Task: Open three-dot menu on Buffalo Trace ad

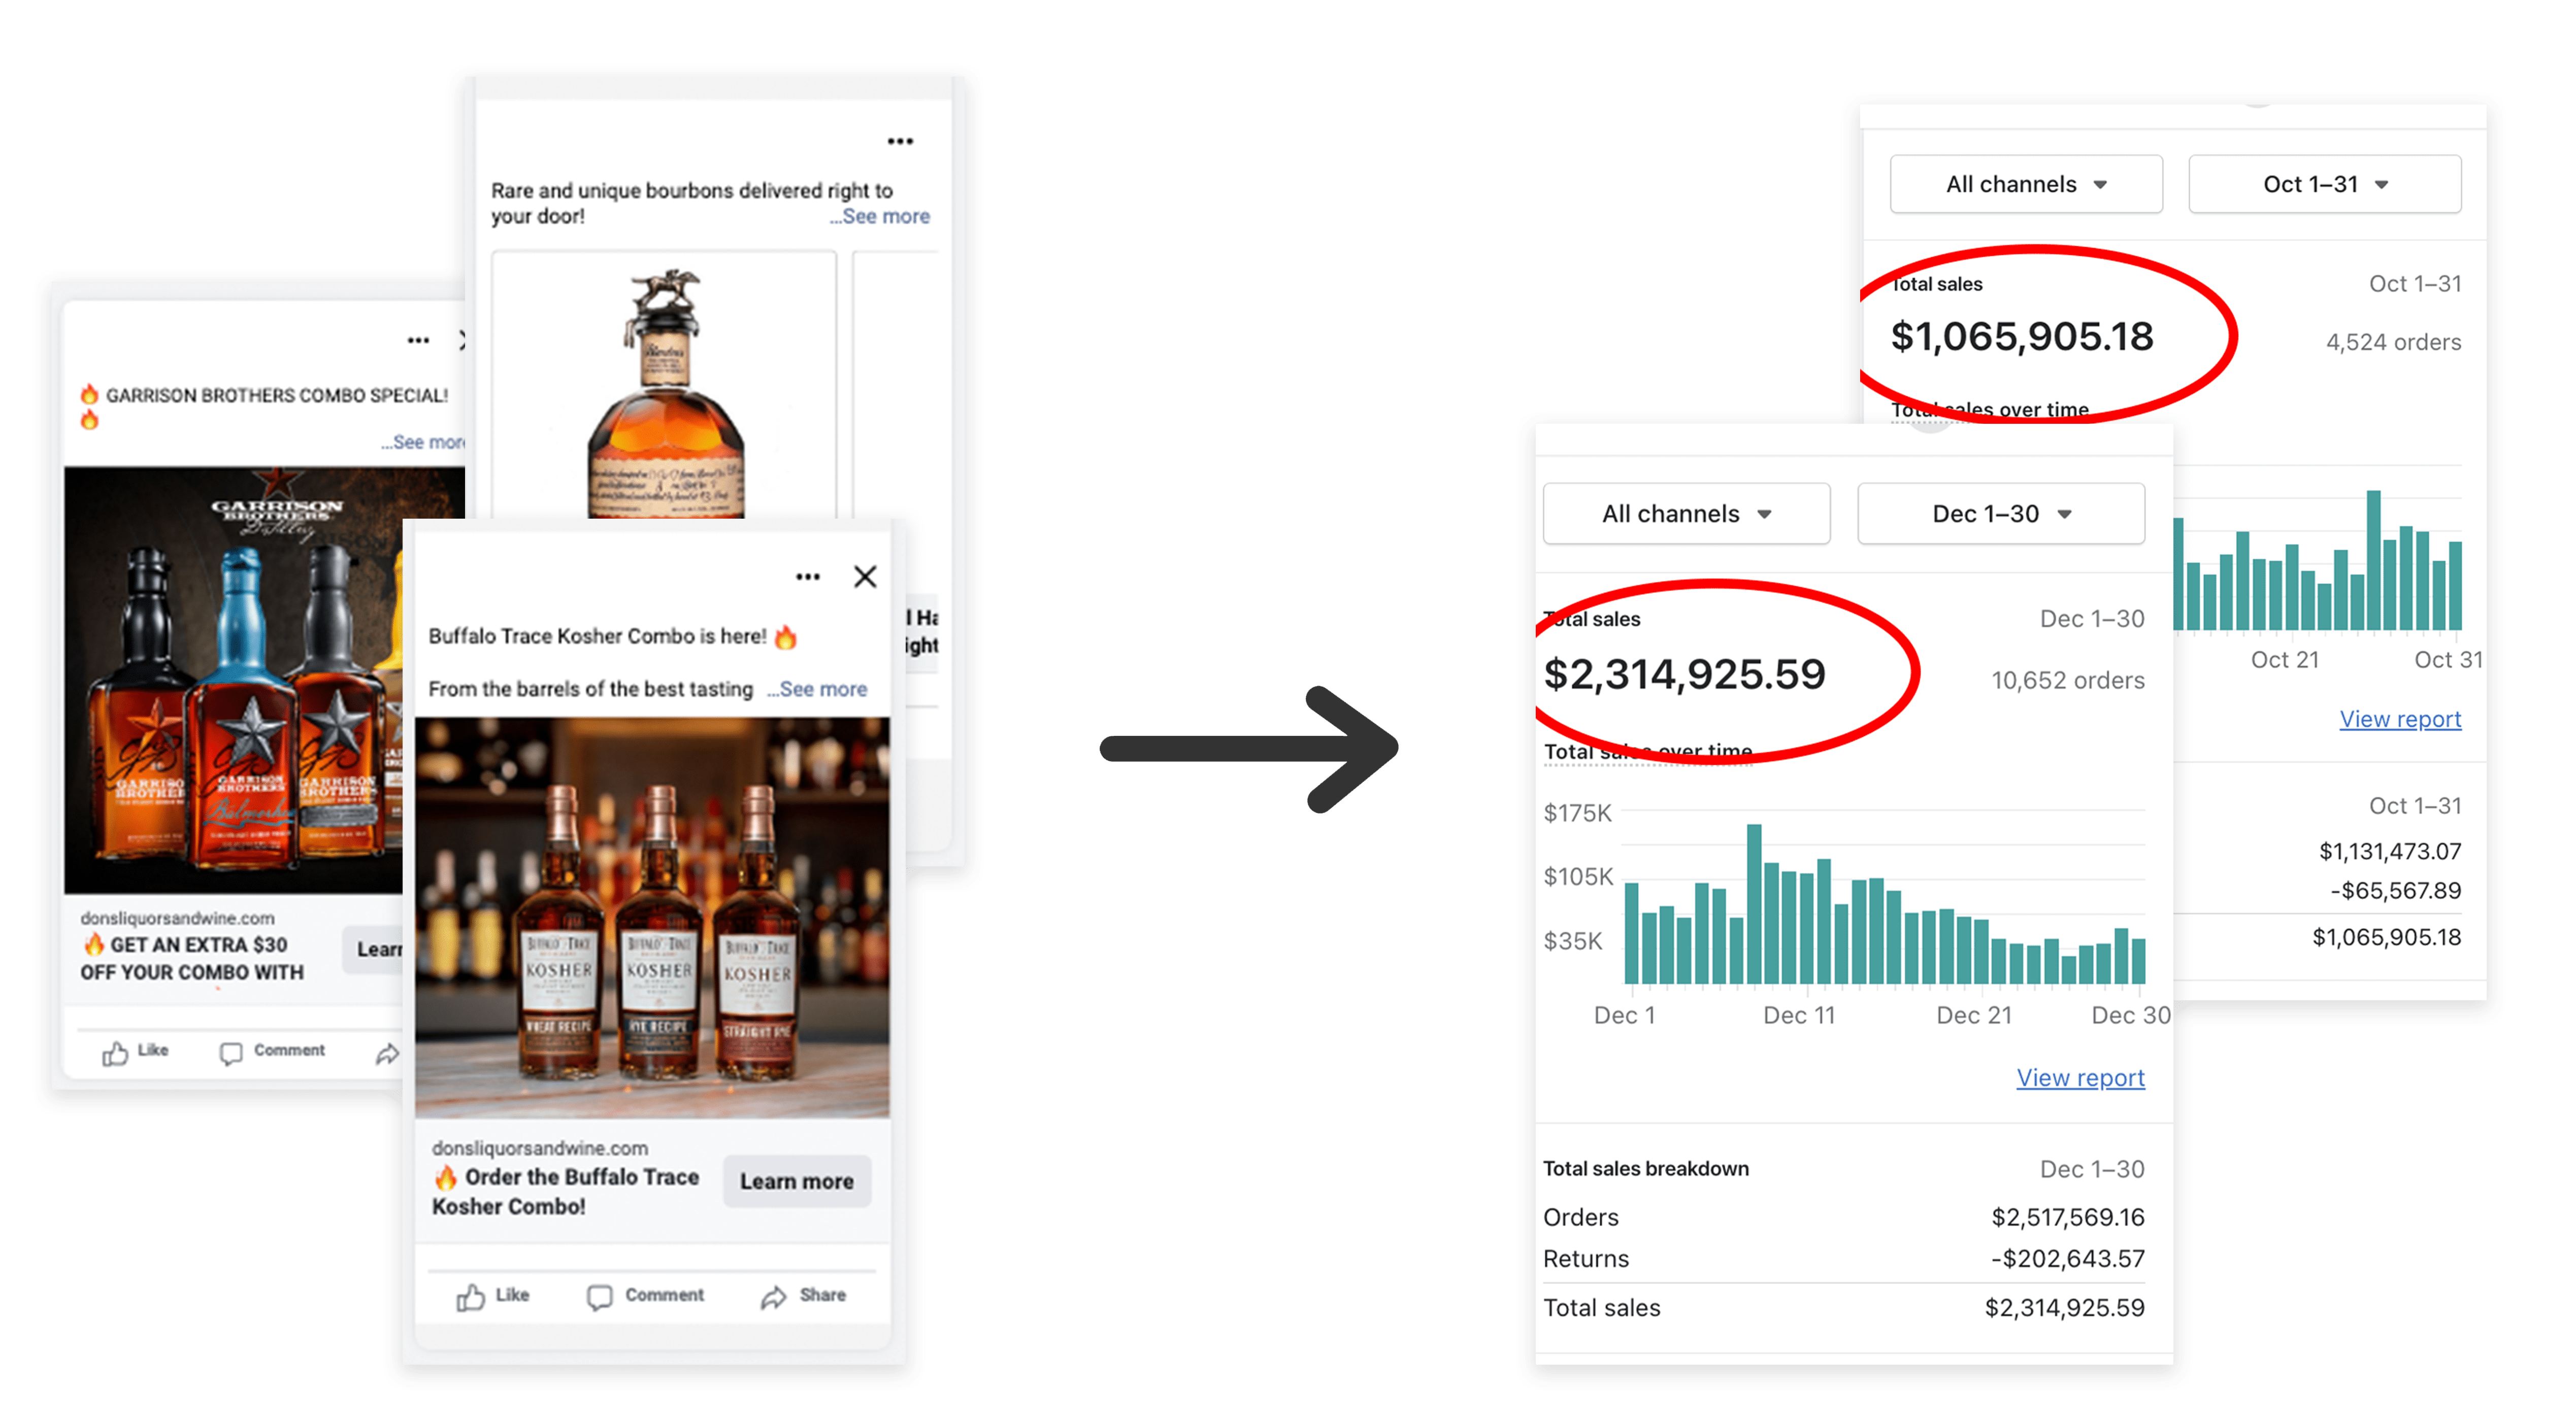Action: 808,577
